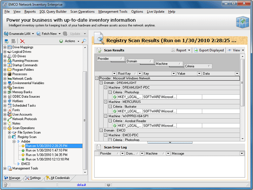Open the Scan Operations menu
This screenshot has height=190, width=253.
pyautogui.click(x=82, y=12)
